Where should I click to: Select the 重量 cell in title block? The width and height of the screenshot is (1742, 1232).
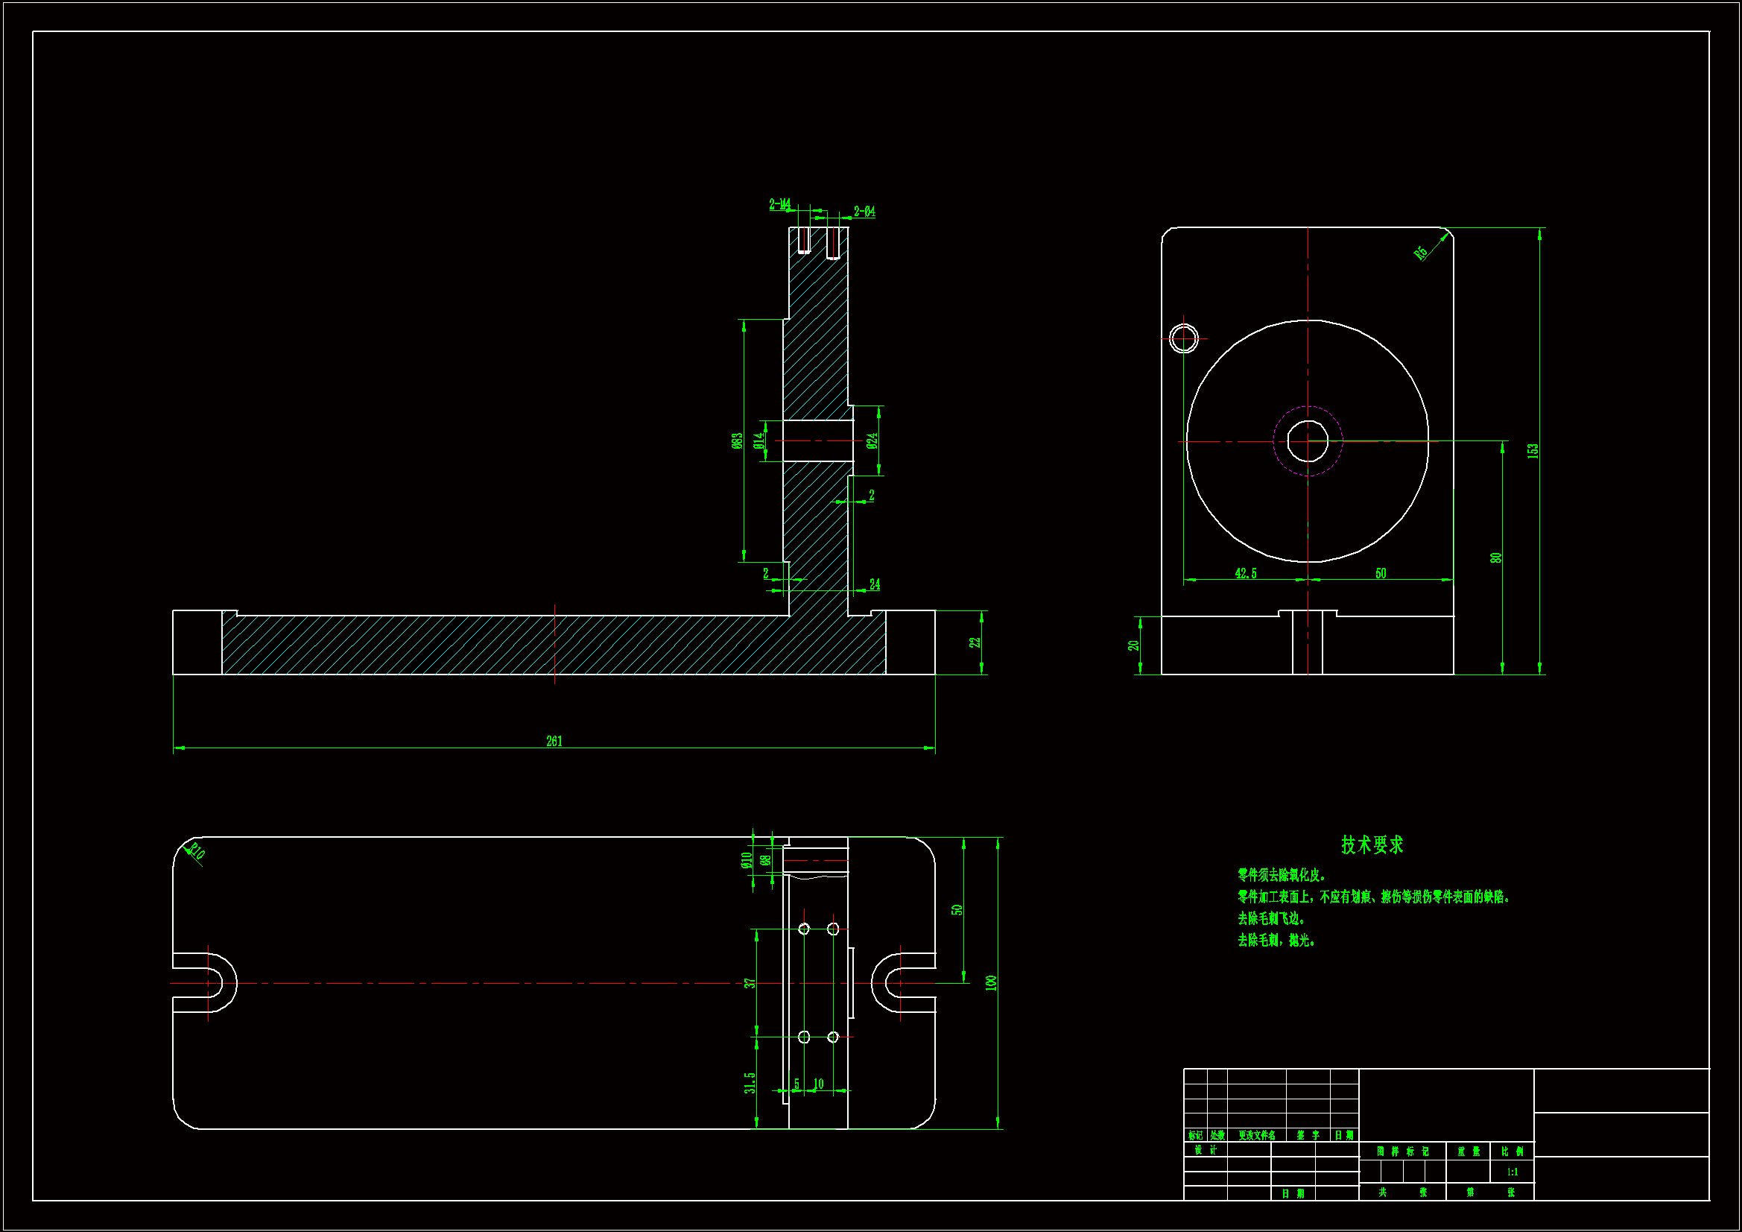tap(1468, 1152)
